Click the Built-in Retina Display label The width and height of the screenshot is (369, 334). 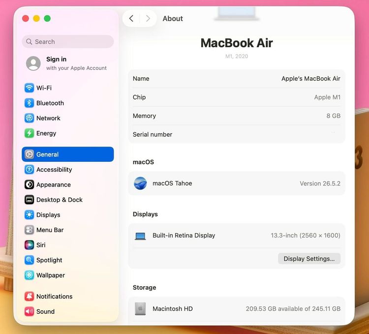tap(184, 236)
